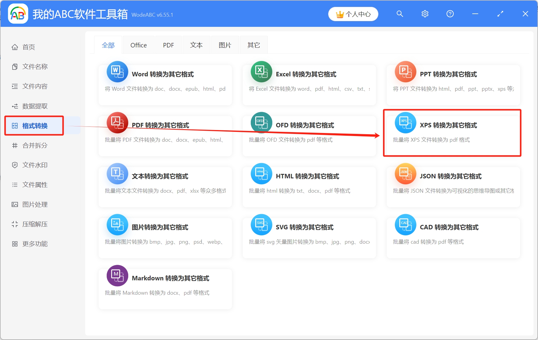Image resolution: width=538 pixels, height=340 pixels.
Task: Select the JSON conversion tool icon
Action: [405, 174]
